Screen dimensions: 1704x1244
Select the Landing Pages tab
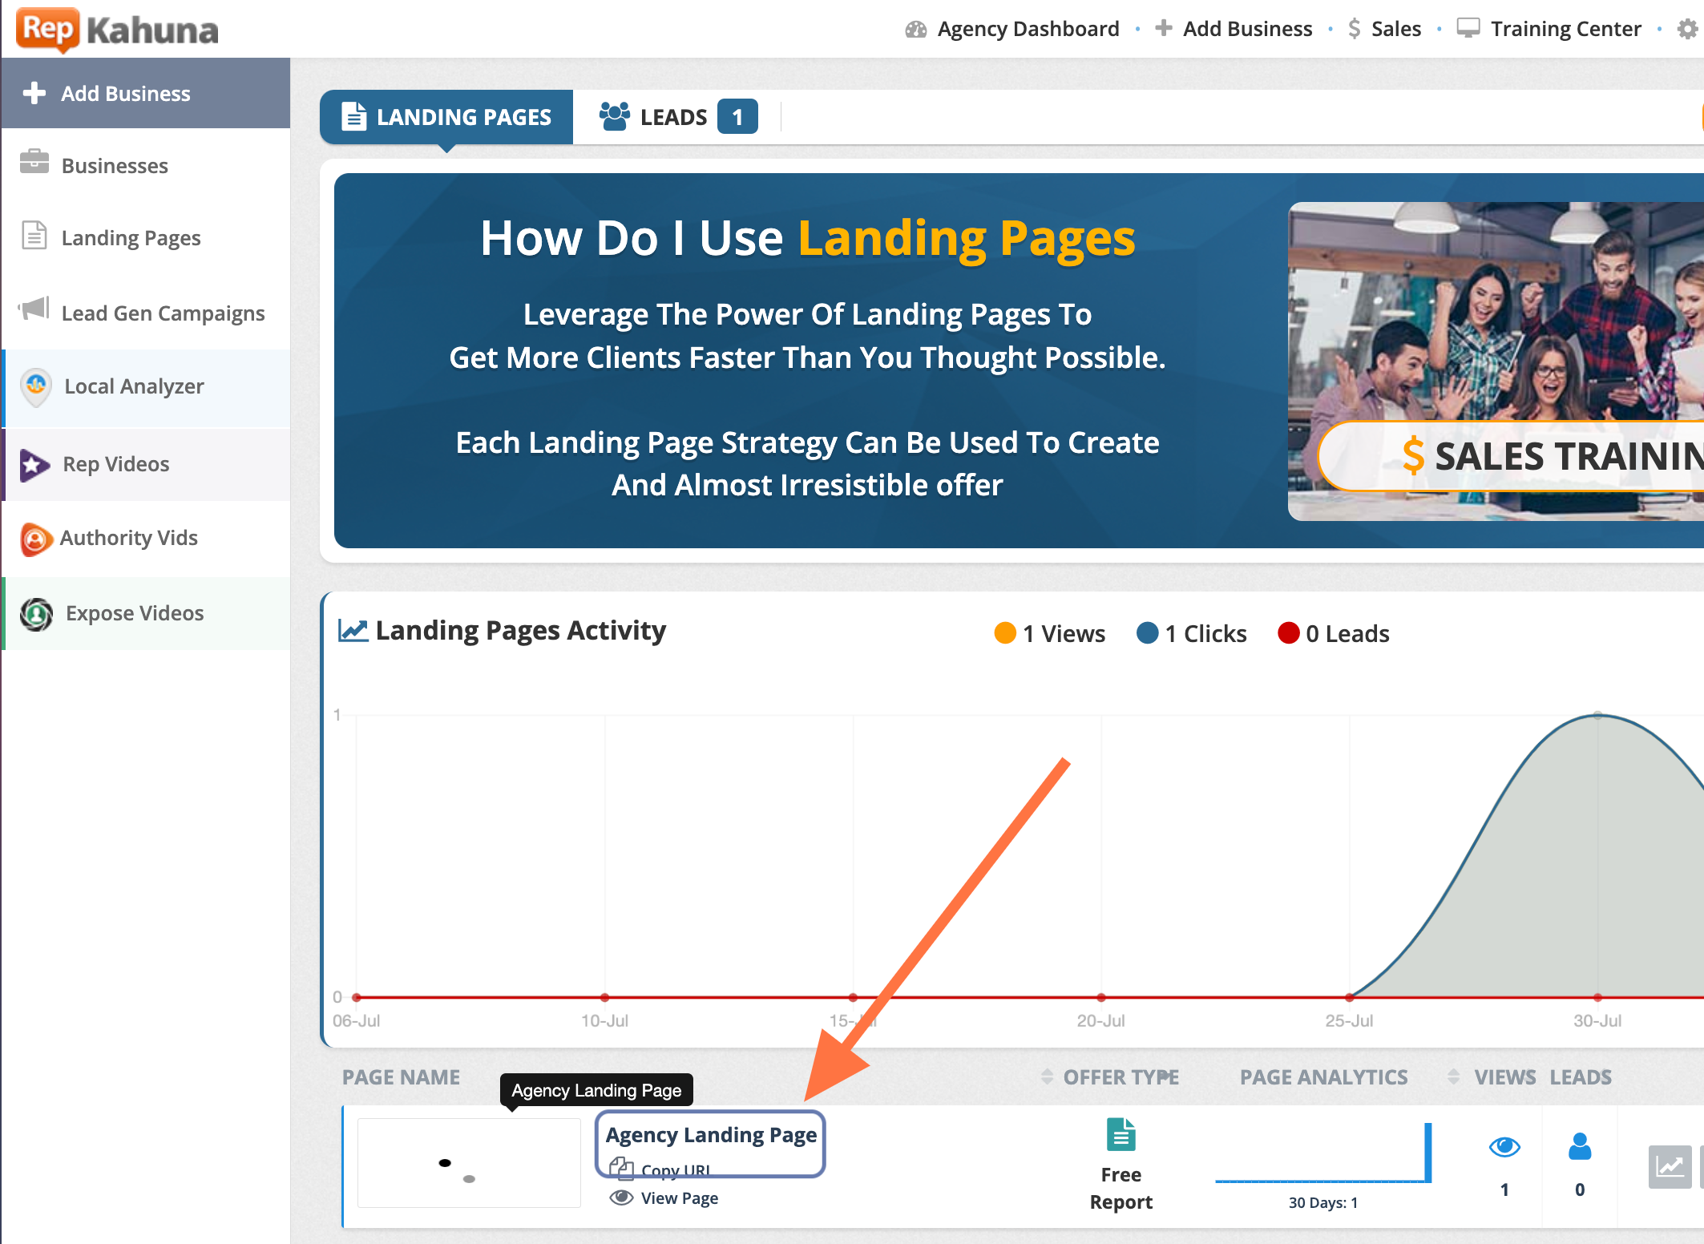(x=446, y=117)
